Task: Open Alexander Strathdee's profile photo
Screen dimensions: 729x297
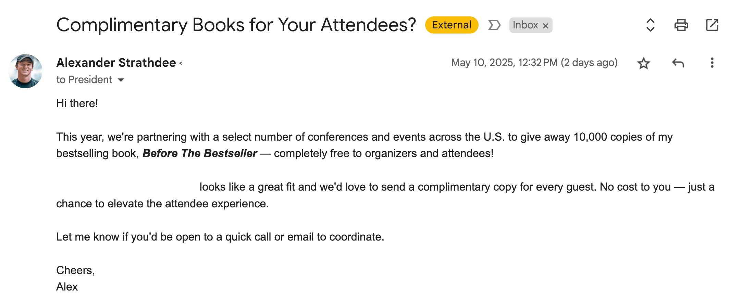Action: click(25, 71)
